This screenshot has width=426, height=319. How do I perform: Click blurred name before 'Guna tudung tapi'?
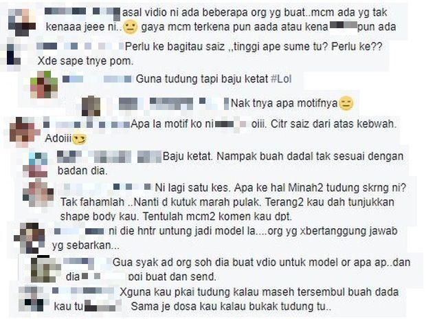[x=97, y=79]
